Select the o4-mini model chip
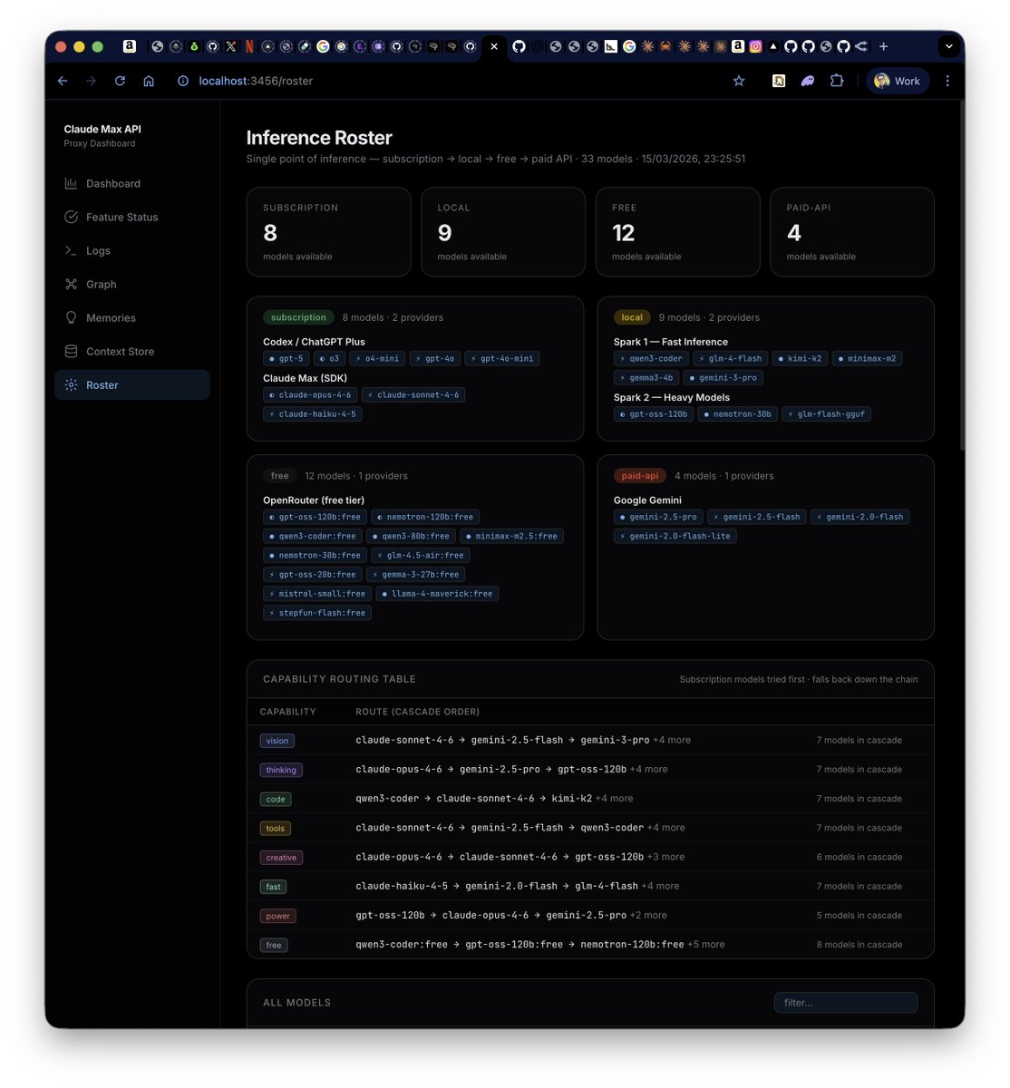1010x1088 pixels. pyautogui.click(x=377, y=359)
